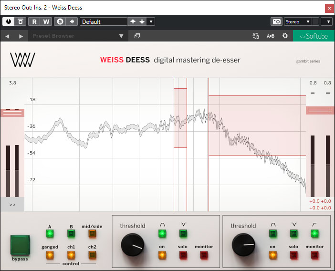This screenshot has width=335, height=271.
Task: Click the A=B copy settings icon
Action: coord(271,36)
